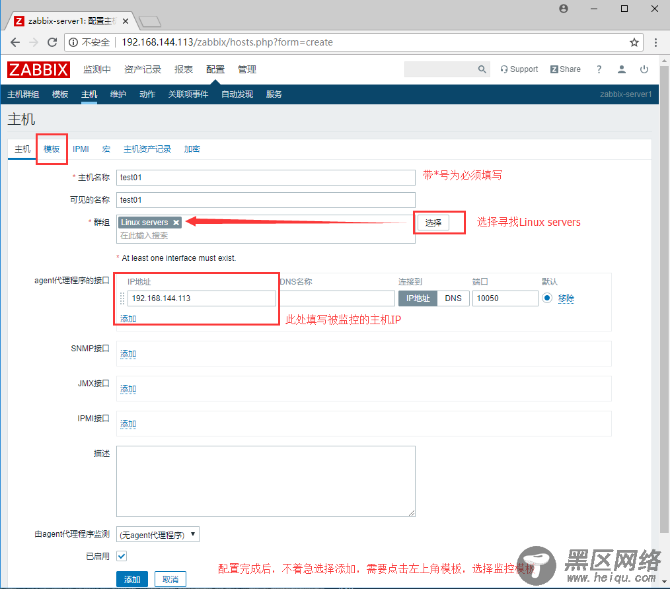Click the Zabbix top search box
Screen dimensions: 670x589
(x=446, y=69)
